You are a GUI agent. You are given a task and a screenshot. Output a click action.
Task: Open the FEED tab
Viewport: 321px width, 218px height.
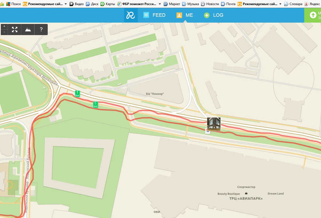click(x=154, y=15)
